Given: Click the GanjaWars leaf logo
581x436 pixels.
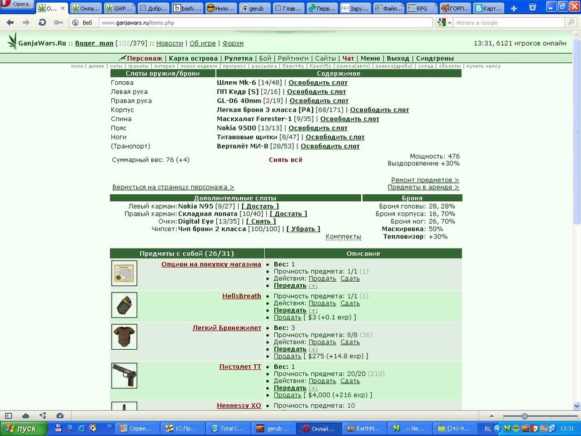Looking at the screenshot, I should click(12, 41).
